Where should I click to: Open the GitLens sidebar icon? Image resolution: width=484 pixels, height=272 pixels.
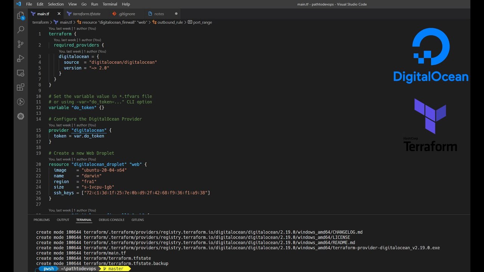pos(21,102)
